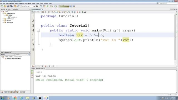This screenshot has height=100, width=178.
Task: Click the red Start Macro Recording icon
Action: tap(77, 12)
